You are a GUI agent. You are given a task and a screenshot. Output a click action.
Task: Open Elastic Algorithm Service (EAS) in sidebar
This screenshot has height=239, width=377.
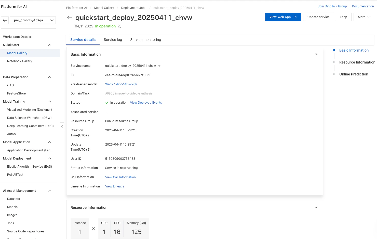[x=30, y=167]
